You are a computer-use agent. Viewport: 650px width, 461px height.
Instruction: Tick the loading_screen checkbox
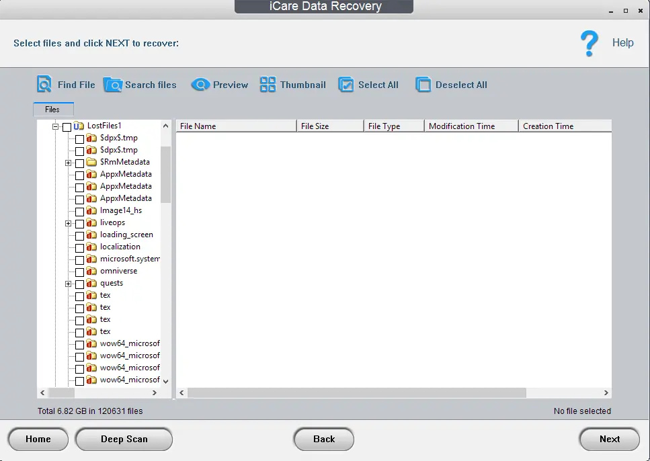click(x=79, y=236)
